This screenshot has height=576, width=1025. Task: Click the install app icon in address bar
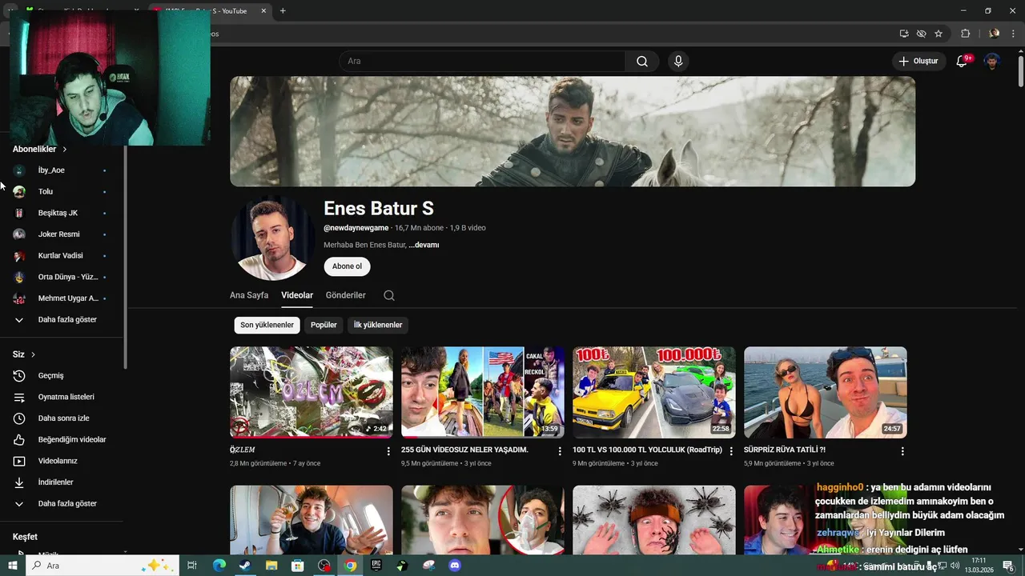904,34
